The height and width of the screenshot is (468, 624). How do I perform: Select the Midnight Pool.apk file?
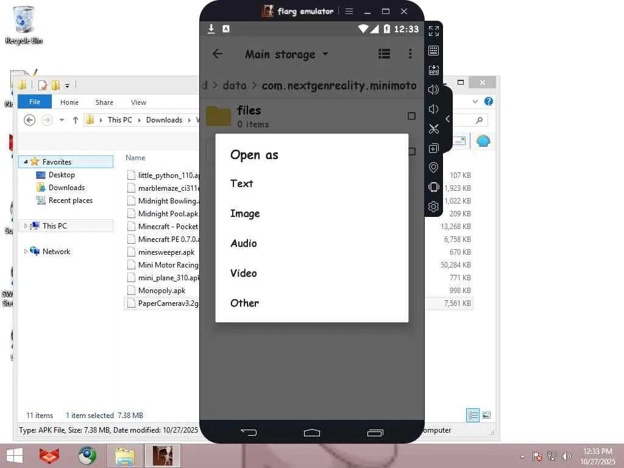pyautogui.click(x=168, y=214)
